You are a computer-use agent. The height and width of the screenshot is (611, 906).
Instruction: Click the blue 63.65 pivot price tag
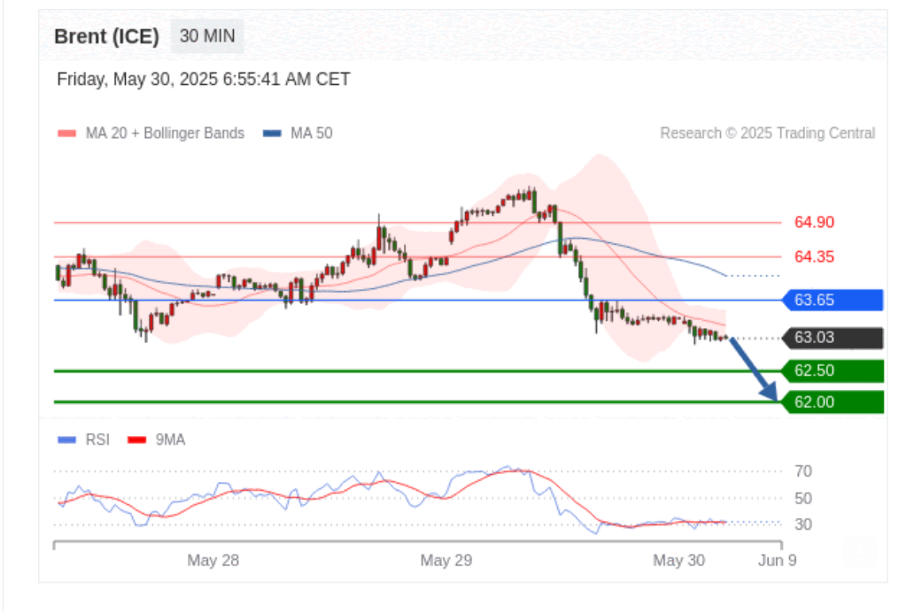(832, 300)
